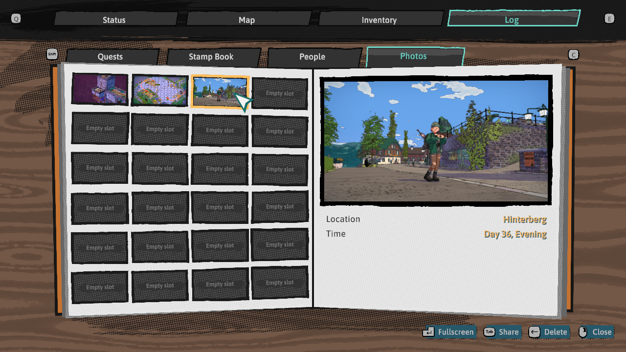Switch to the Quests sub-tab
Screen dimensions: 626x352
(112, 57)
